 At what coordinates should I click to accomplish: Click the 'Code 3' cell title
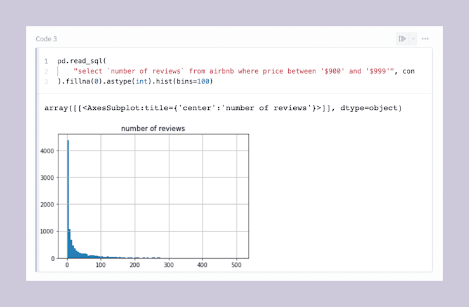tap(46, 39)
